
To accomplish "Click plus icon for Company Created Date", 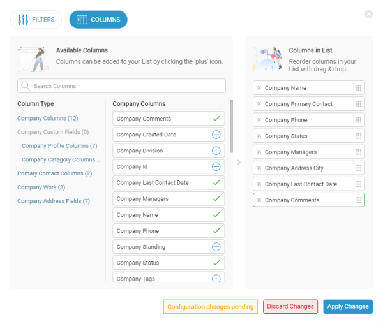I will click(216, 135).
